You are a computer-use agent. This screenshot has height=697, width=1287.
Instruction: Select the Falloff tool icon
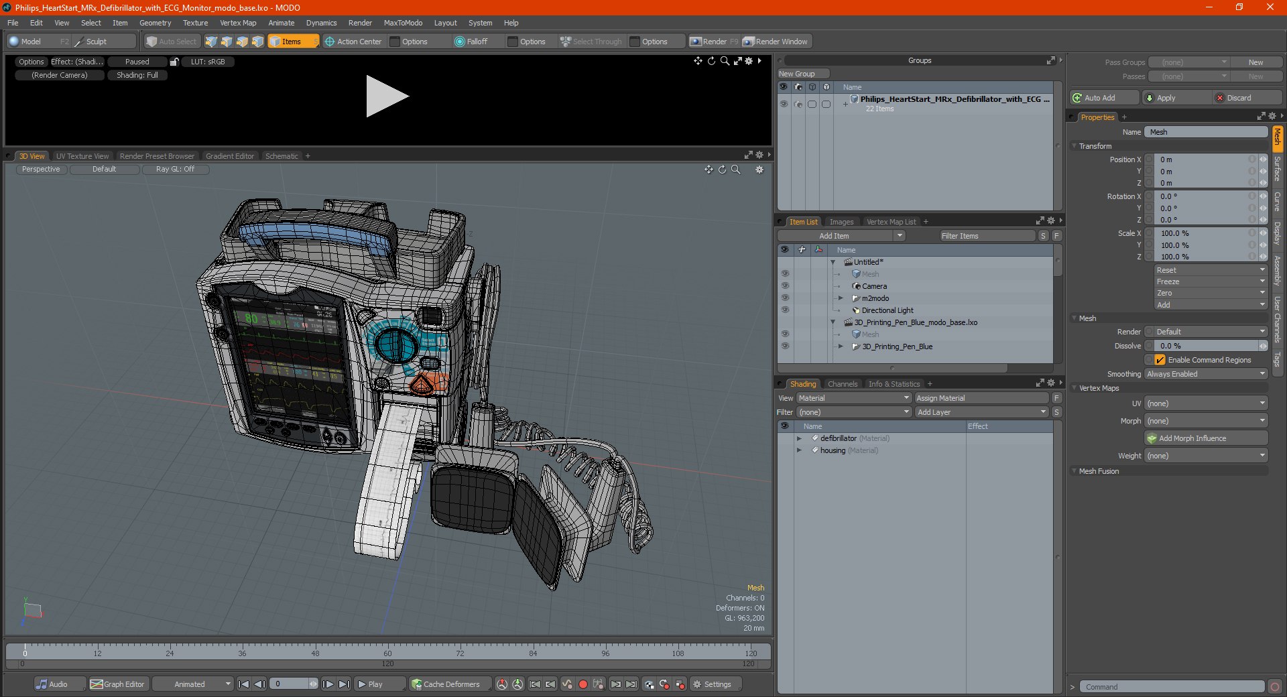coord(459,42)
